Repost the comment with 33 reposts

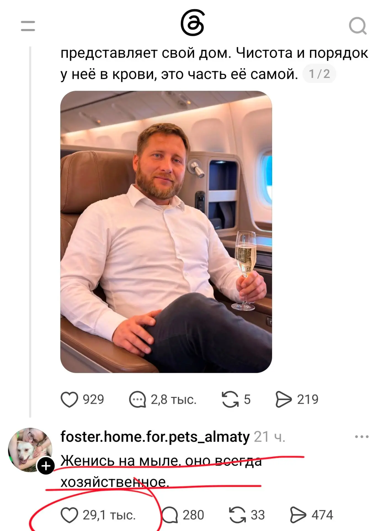237,515
